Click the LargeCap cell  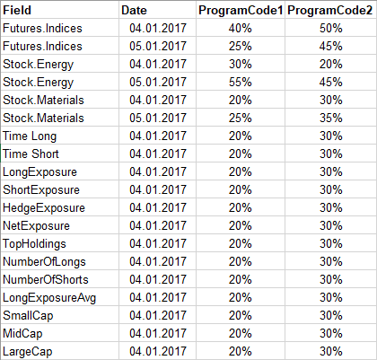(60, 351)
